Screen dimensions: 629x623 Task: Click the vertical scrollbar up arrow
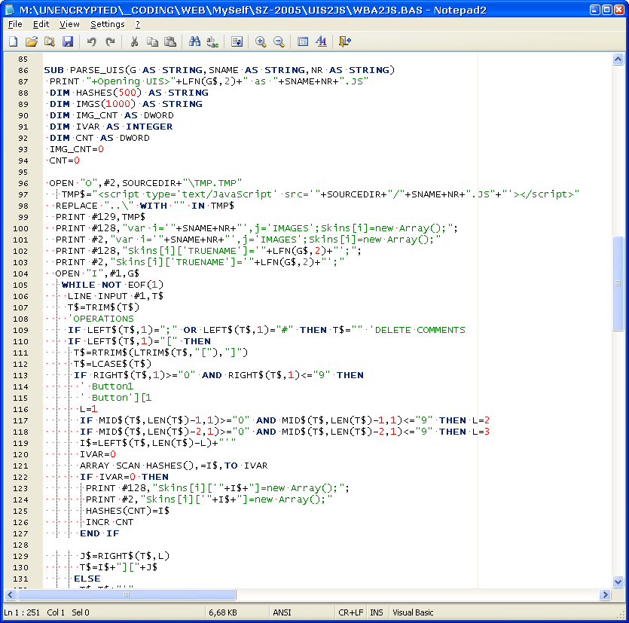[x=618, y=60]
